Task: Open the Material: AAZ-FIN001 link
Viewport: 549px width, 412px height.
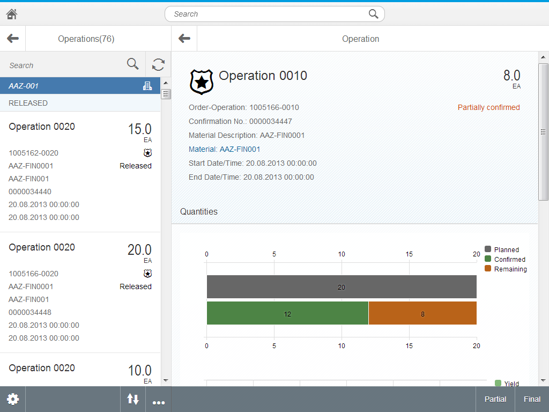Action: tap(225, 149)
